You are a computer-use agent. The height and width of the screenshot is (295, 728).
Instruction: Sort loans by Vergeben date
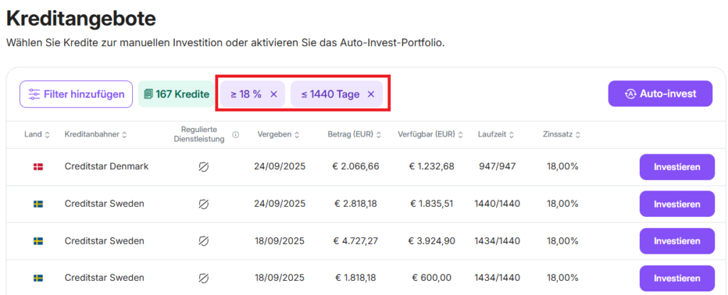pyautogui.click(x=278, y=134)
